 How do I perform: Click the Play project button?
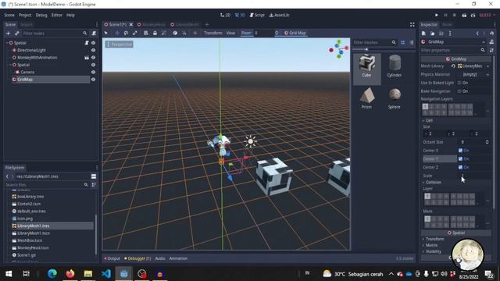click(436, 15)
